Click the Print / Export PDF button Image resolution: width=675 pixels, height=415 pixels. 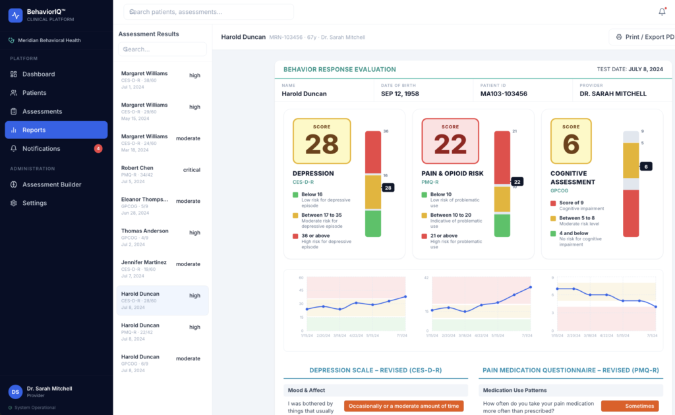[x=642, y=37]
